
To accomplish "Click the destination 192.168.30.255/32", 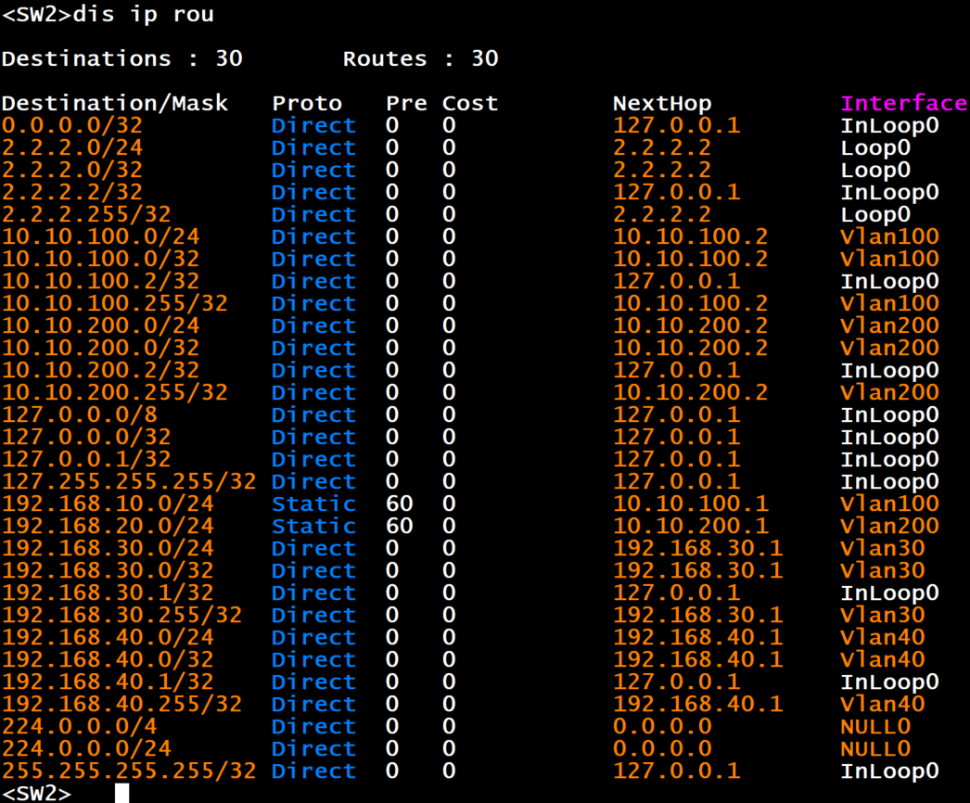I will point(122,615).
